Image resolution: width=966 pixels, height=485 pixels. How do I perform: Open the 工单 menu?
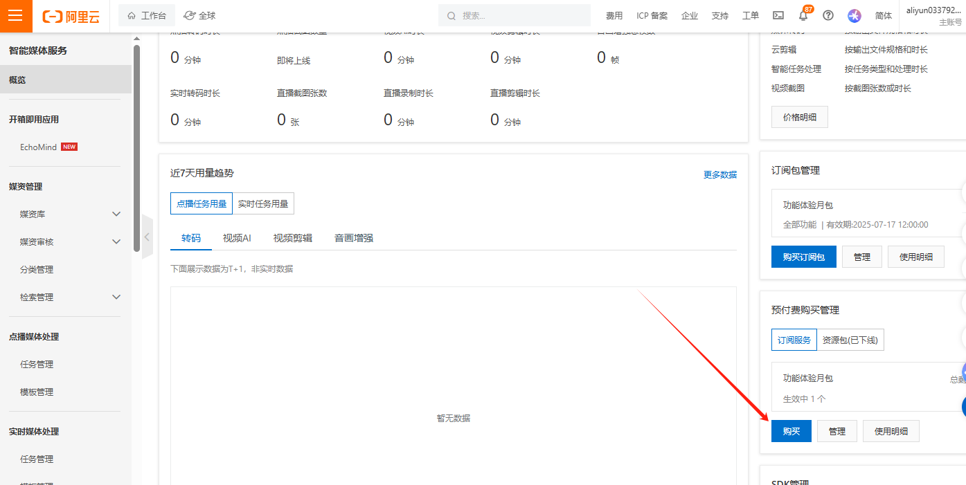pyautogui.click(x=751, y=15)
